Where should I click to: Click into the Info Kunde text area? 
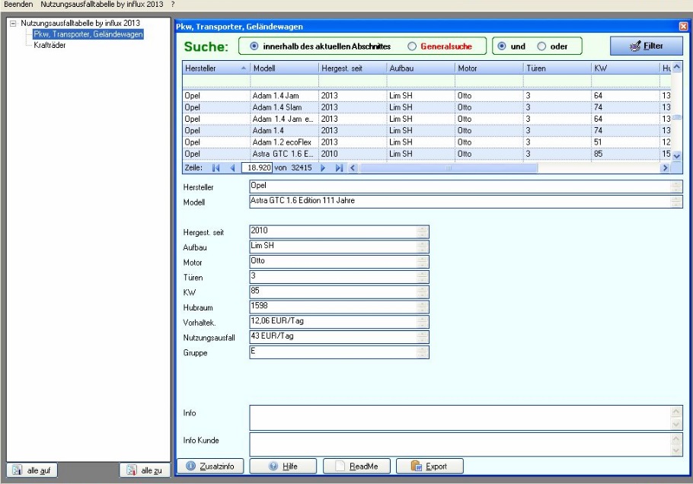click(x=466, y=444)
